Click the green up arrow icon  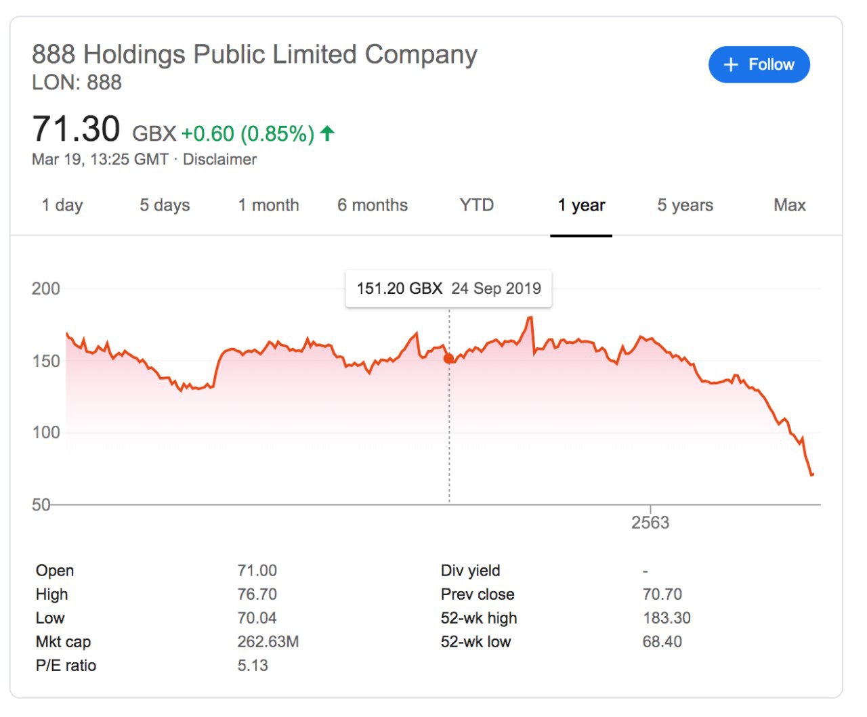pos(327,133)
